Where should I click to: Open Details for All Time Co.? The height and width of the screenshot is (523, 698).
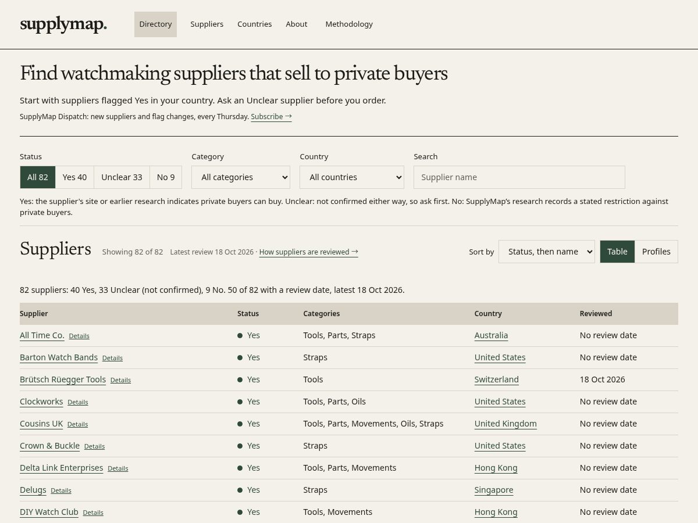click(79, 336)
